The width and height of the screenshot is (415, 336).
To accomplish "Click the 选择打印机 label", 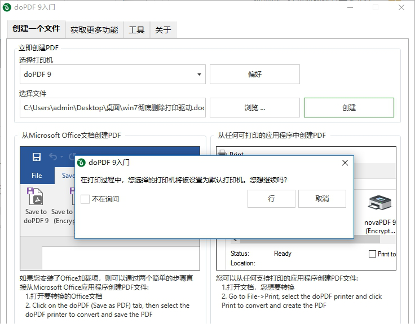I will tap(36, 60).
